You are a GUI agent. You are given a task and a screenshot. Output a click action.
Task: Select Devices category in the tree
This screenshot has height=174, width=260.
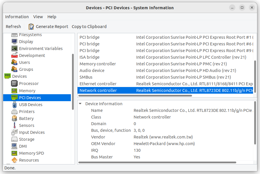coord(19,76)
